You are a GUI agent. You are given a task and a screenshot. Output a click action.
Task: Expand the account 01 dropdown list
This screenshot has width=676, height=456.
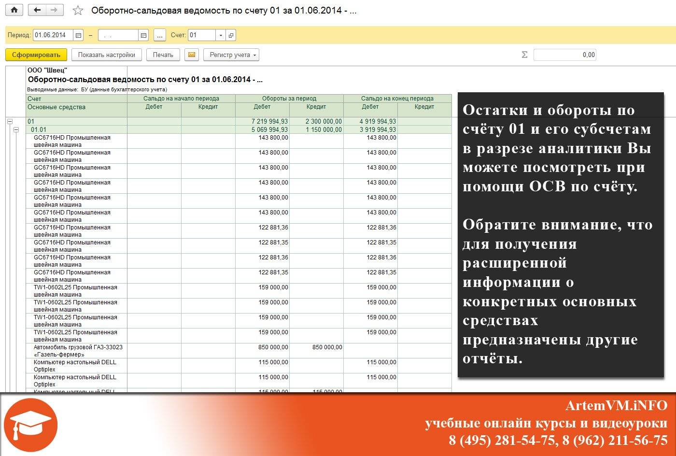221,35
